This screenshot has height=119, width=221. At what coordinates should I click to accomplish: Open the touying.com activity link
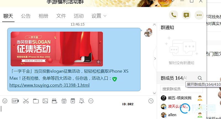(49, 85)
